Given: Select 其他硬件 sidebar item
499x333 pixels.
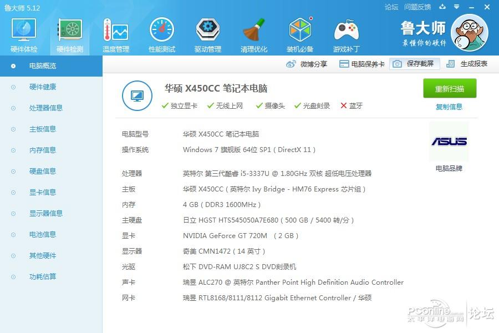Looking at the screenshot, I should point(51,255).
